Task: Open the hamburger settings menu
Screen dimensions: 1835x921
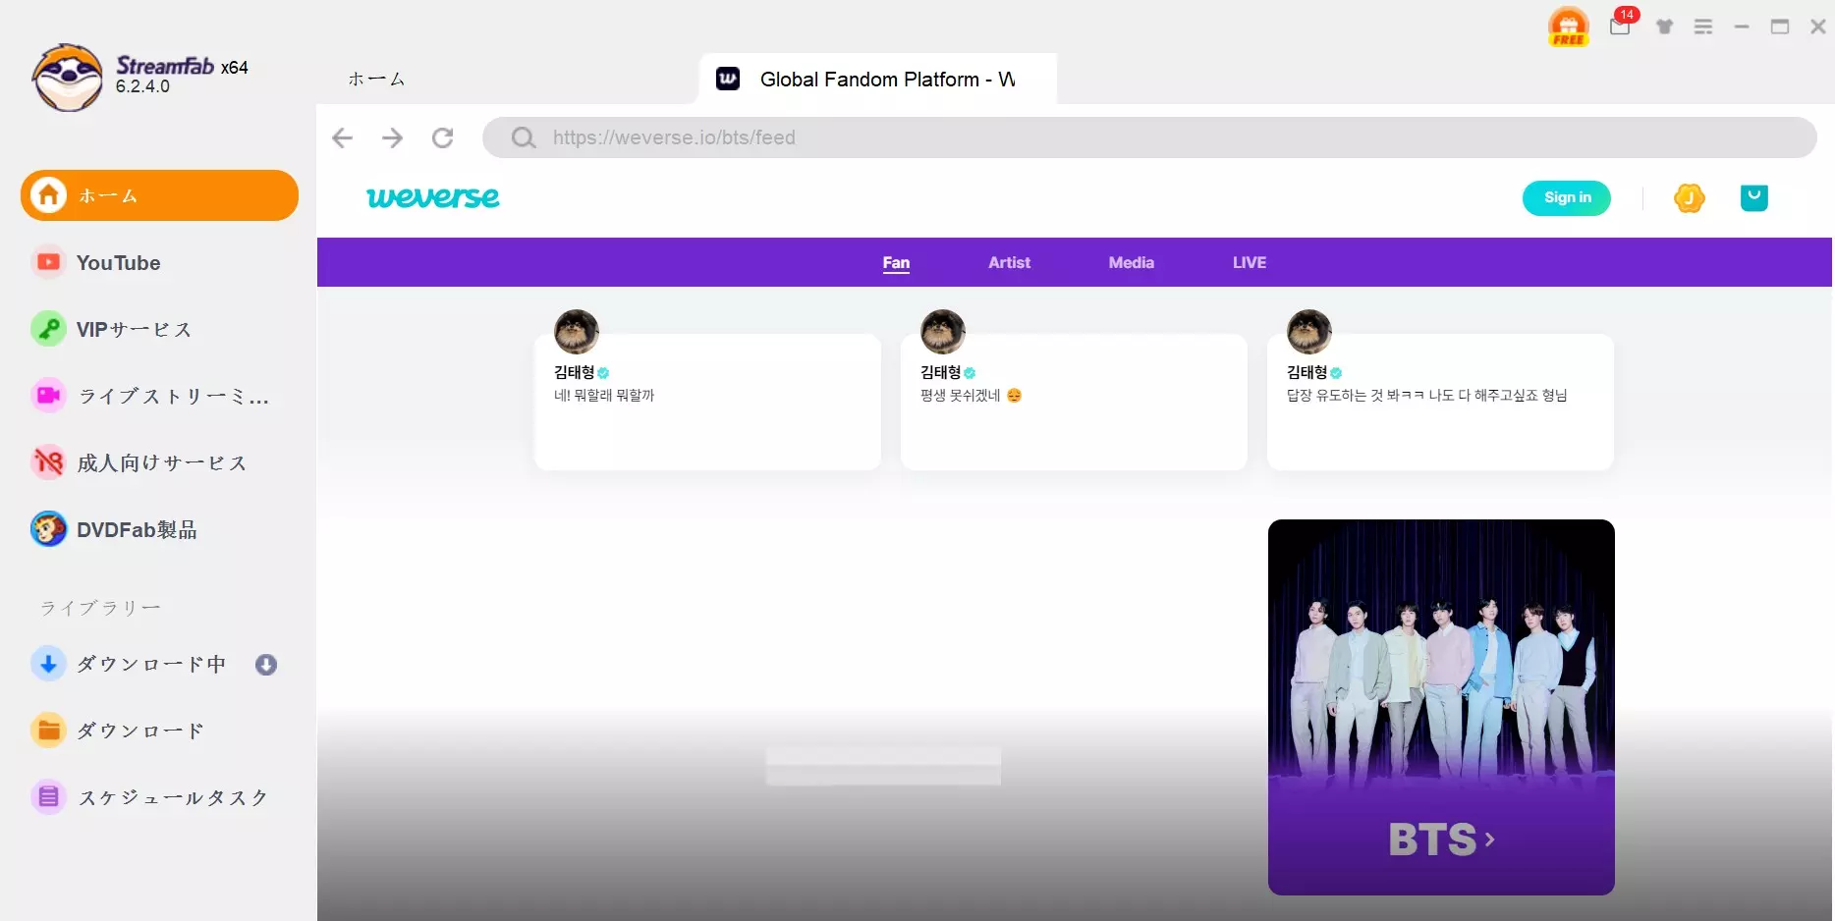Action: pyautogui.click(x=1703, y=27)
